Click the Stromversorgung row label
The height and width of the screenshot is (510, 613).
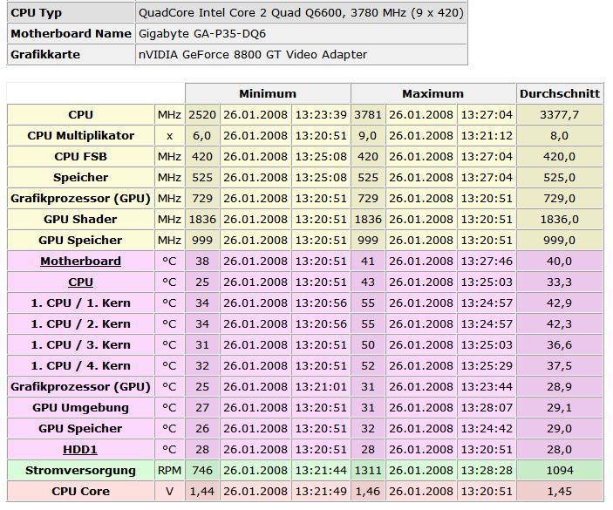point(80,471)
